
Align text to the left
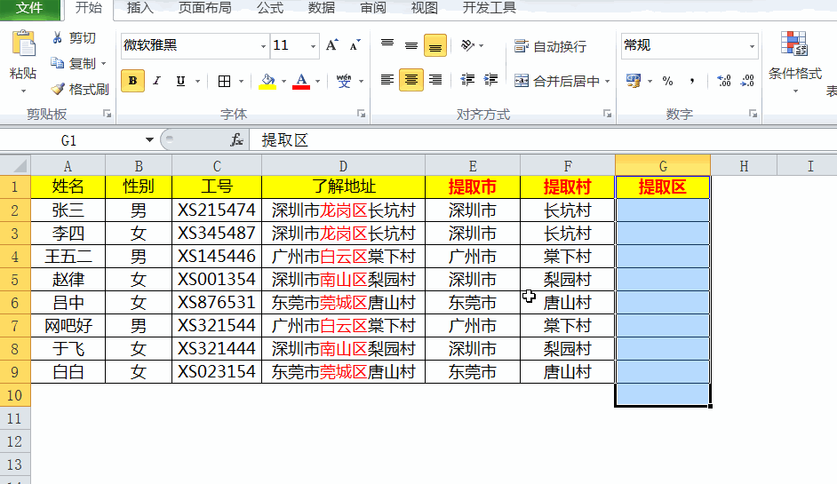387,80
